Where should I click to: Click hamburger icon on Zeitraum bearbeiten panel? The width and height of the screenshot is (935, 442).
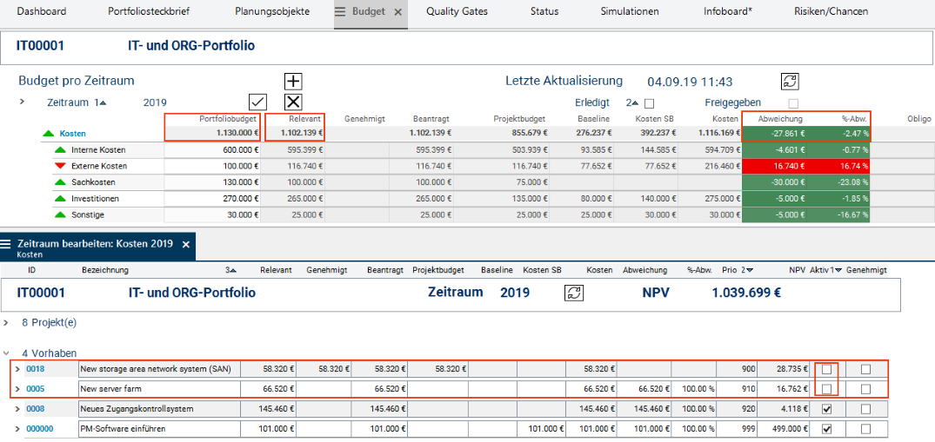(x=8, y=245)
